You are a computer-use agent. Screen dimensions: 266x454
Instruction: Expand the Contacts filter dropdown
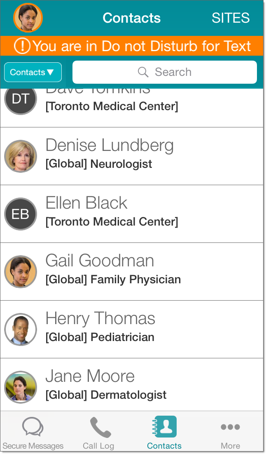pyautogui.click(x=33, y=72)
